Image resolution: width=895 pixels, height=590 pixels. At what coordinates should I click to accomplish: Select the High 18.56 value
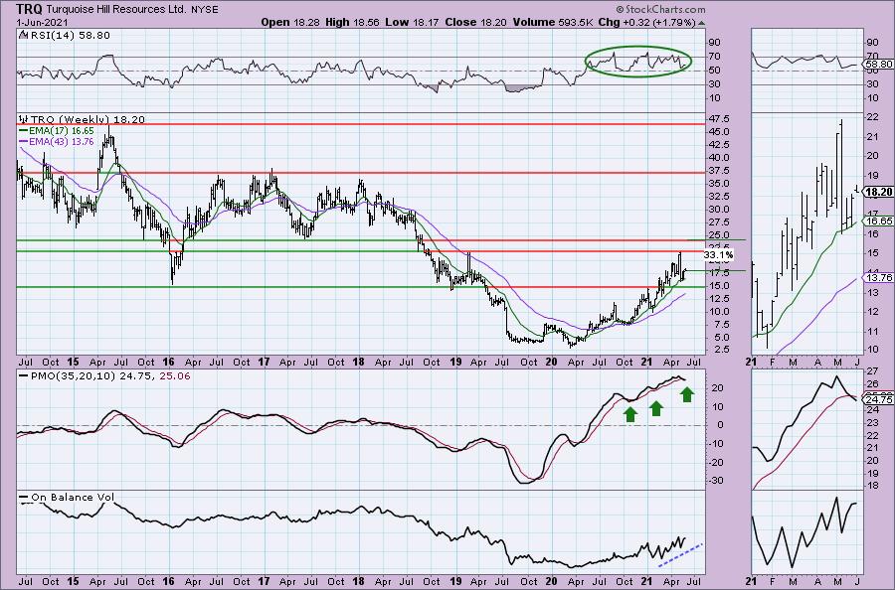pos(352,22)
